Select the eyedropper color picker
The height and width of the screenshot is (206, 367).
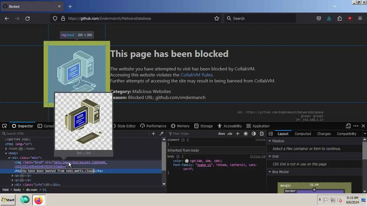161,134
